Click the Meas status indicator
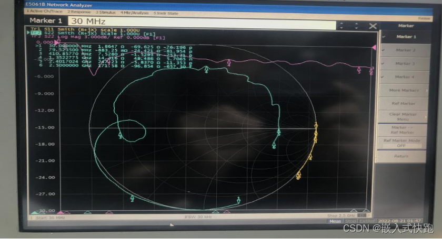This screenshot has width=442, height=239. point(335,221)
